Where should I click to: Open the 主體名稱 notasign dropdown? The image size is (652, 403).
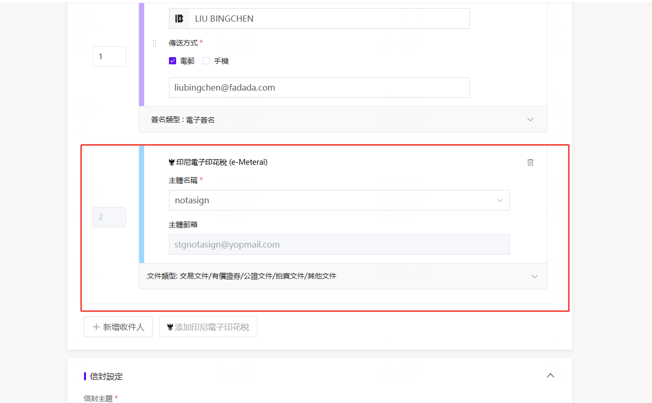click(339, 200)
